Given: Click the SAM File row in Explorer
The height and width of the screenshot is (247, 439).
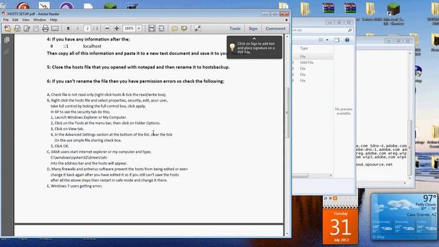Looking at the screenshot, I should 313,62.
